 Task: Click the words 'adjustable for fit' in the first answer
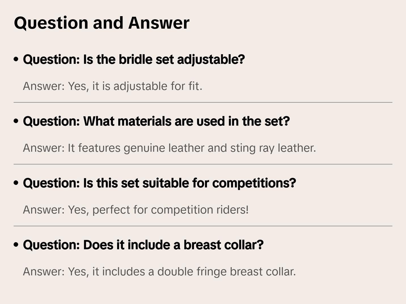point(158,86)
